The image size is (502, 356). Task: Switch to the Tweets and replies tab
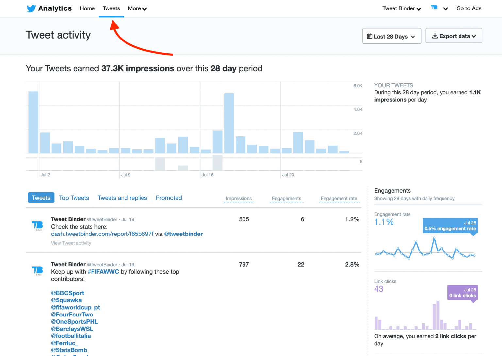[x=122, y=198]
